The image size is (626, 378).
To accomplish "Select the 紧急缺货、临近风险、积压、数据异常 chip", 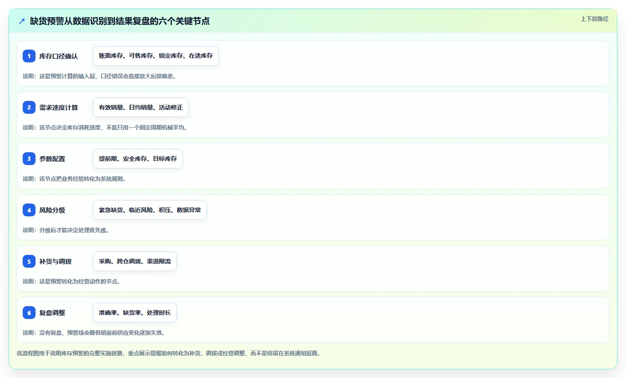I will click(x=150, y=210).
